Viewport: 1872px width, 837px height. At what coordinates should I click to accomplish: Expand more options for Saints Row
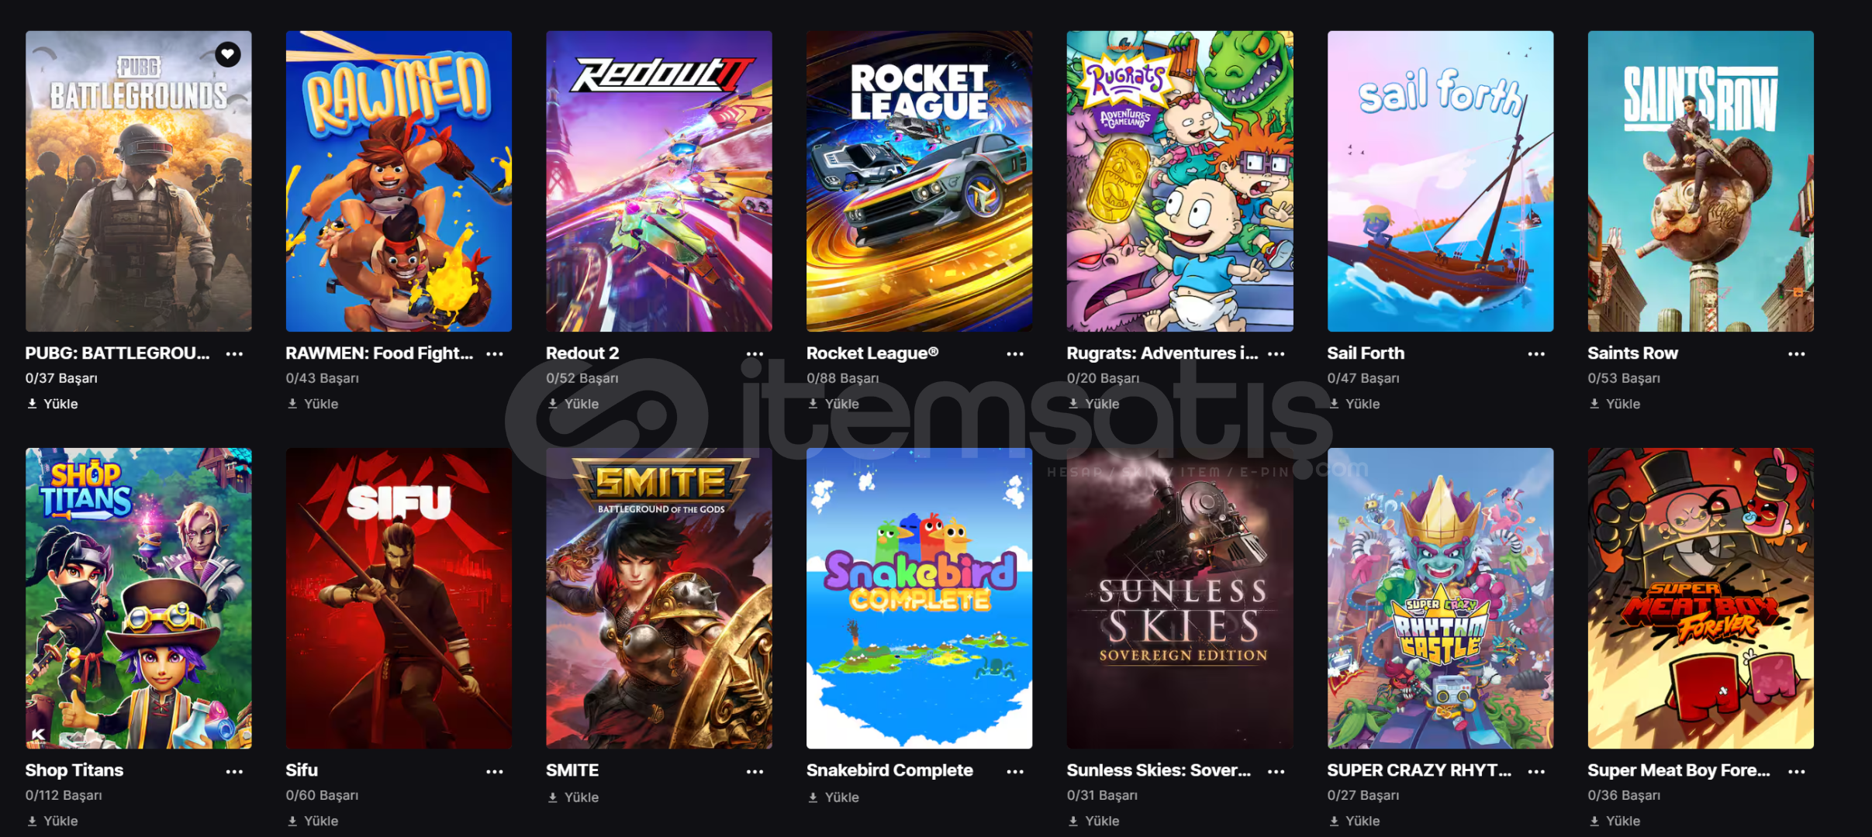pyautogui.click(x=1797, y=354)
